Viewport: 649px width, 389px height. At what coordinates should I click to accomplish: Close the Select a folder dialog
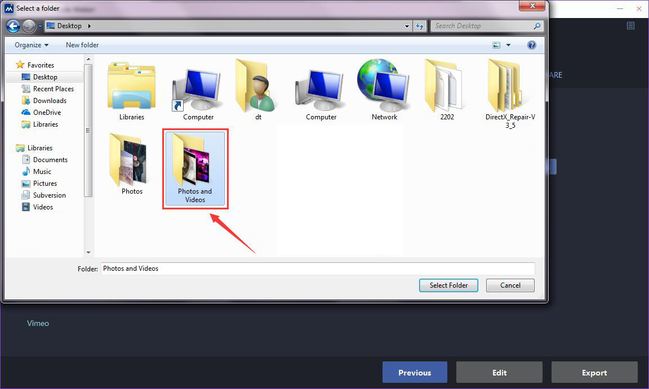(x=533, y=6)
